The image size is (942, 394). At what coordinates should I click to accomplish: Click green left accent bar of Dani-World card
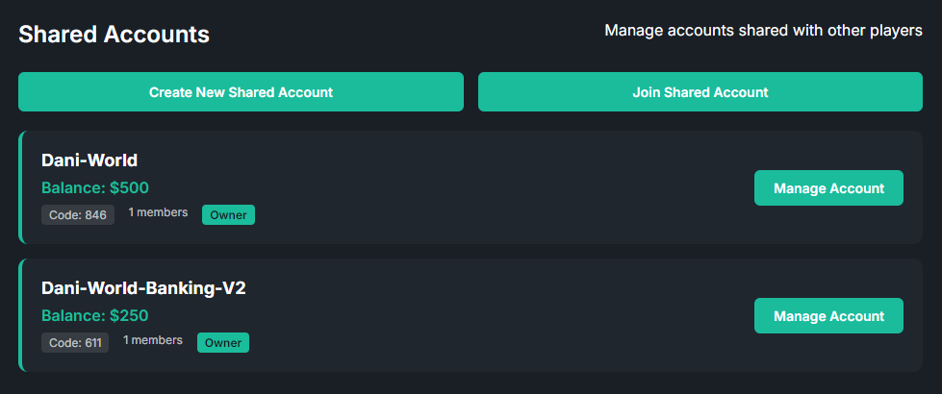[x=20, y=187]
